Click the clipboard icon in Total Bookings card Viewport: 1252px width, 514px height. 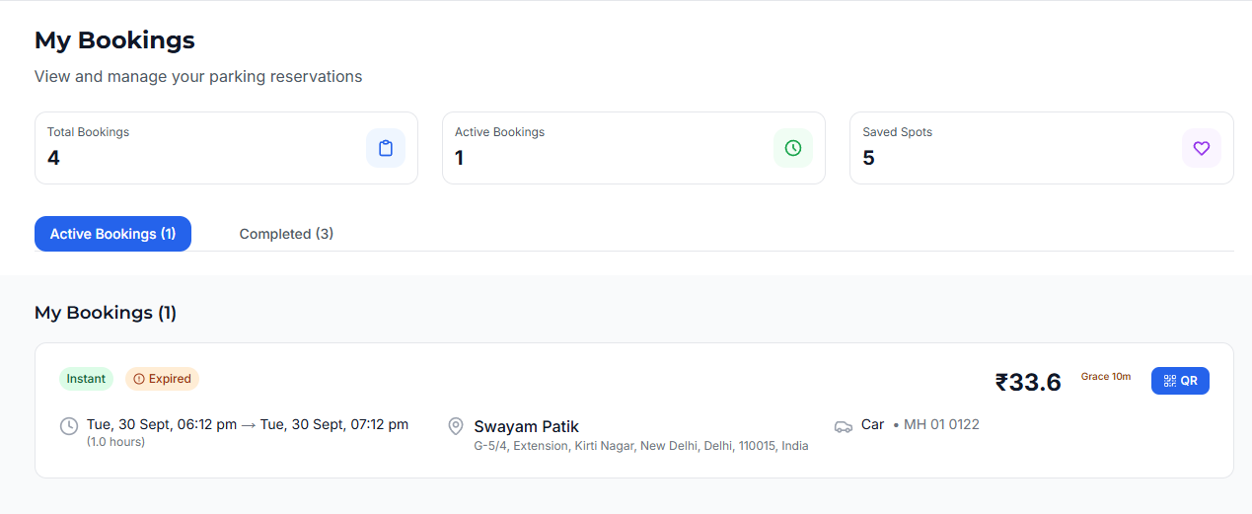[x=386, y=148]
